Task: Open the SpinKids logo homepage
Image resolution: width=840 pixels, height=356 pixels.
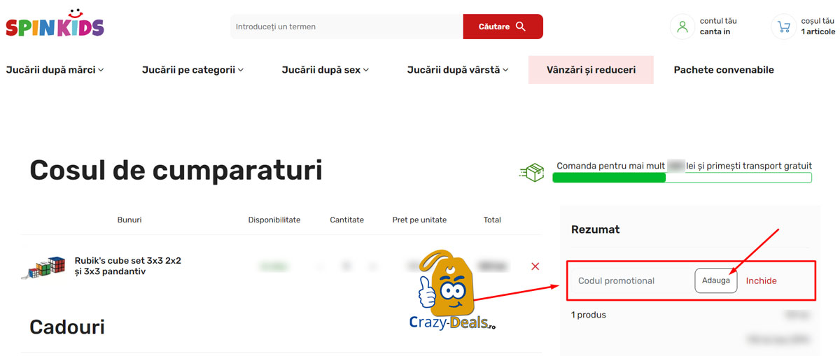Action: coord(55,24)
